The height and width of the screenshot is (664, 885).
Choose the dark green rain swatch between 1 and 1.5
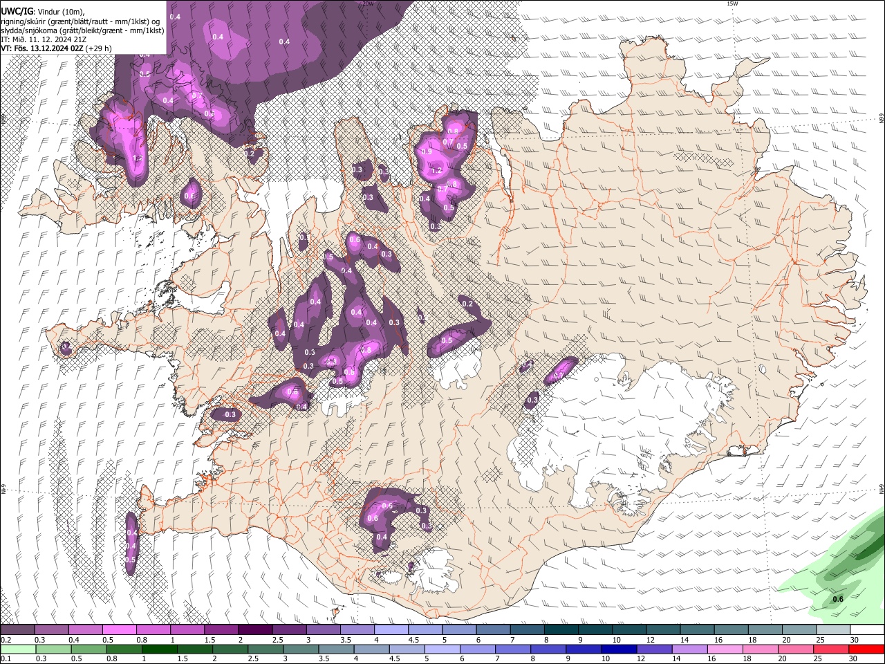(159, 649)
